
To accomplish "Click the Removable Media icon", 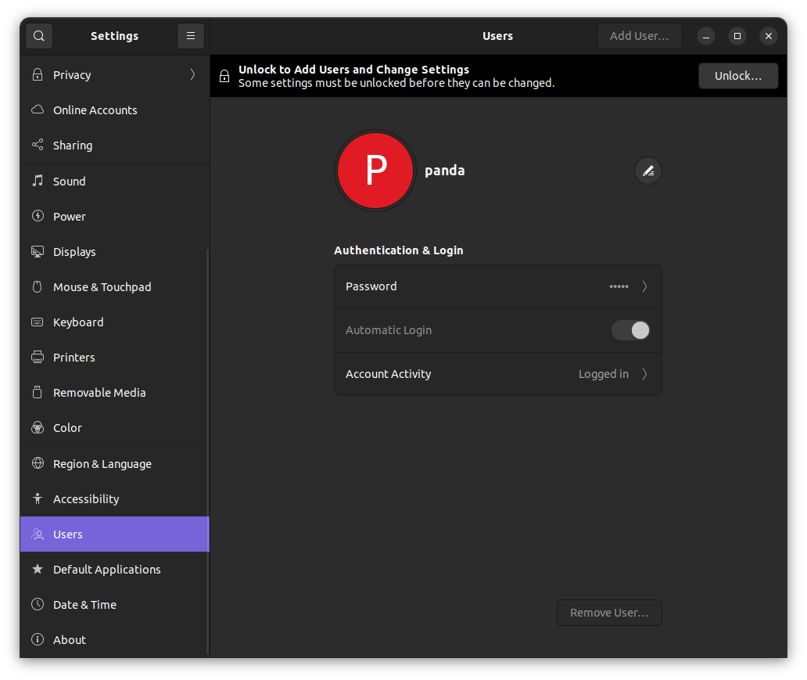I will [38, 392].
